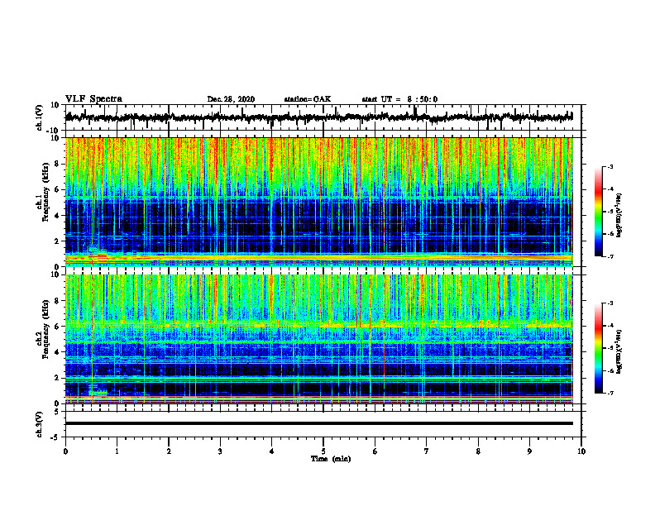The height and width of the screenshot is (506, 655).
Task: Click the "ch.1(V)" waveform axis label
Action: tap(40, 117)
